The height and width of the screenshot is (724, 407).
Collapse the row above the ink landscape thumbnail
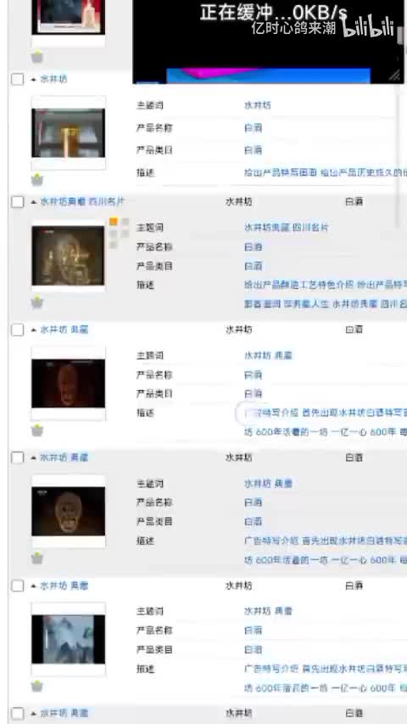(x=34, y=586)
